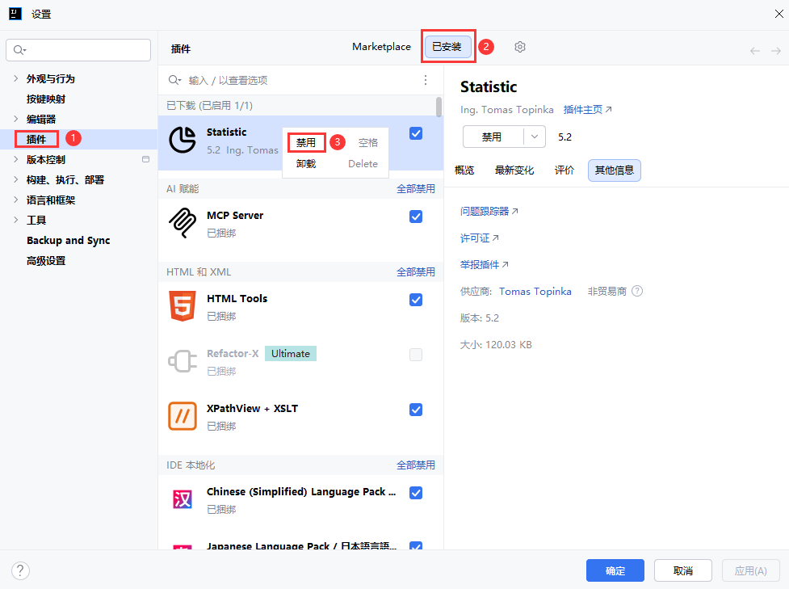This screenshot has height=589, width=789.
Task: Click the MCP Server plugin icon
Action: pyautogui.click(x=183, y=223)
